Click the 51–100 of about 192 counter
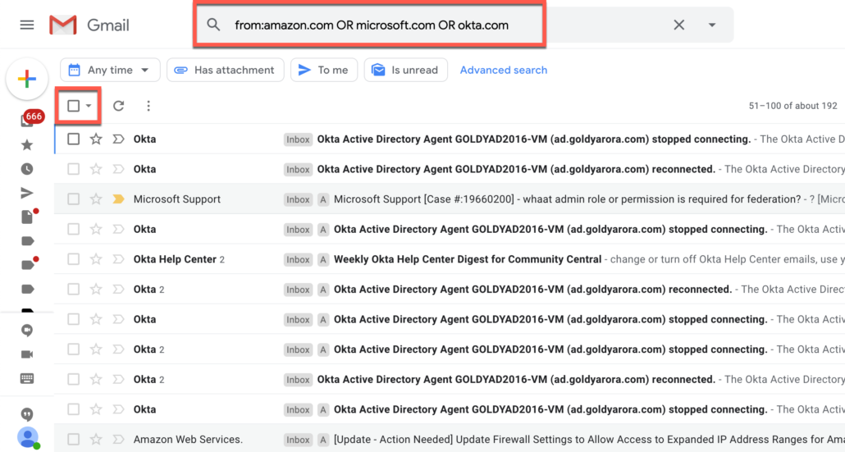Viewport: 845px width, 452px height. pos(792,106)
